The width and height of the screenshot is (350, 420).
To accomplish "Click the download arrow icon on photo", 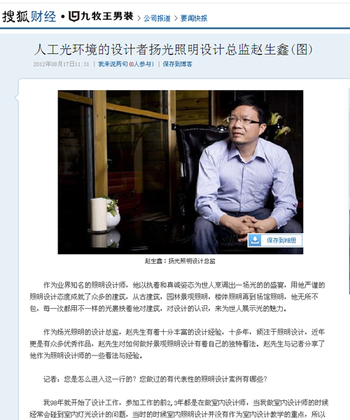I will pyautogui.click(x=255, y=240).
